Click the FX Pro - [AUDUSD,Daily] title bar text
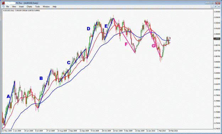The width and height of the screenshot is (222, 134). tap(27, 3)
